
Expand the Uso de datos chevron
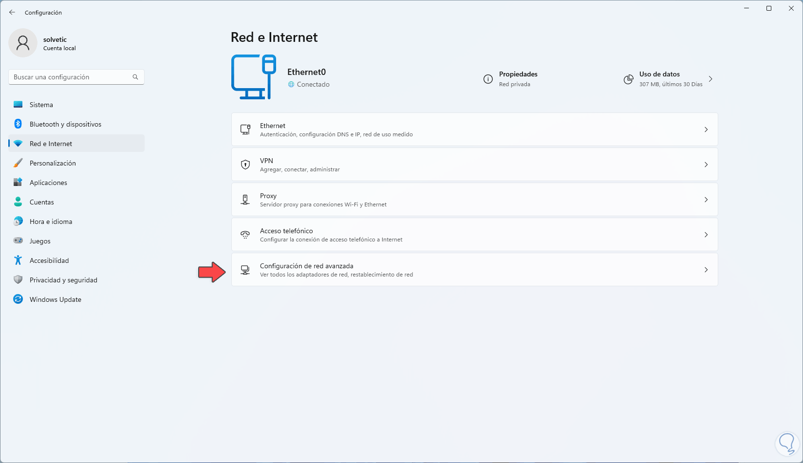[710, 79]
